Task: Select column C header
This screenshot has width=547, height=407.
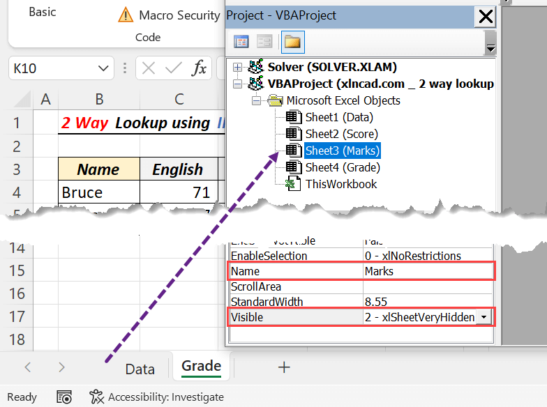Action: click(x=179, y=99)
